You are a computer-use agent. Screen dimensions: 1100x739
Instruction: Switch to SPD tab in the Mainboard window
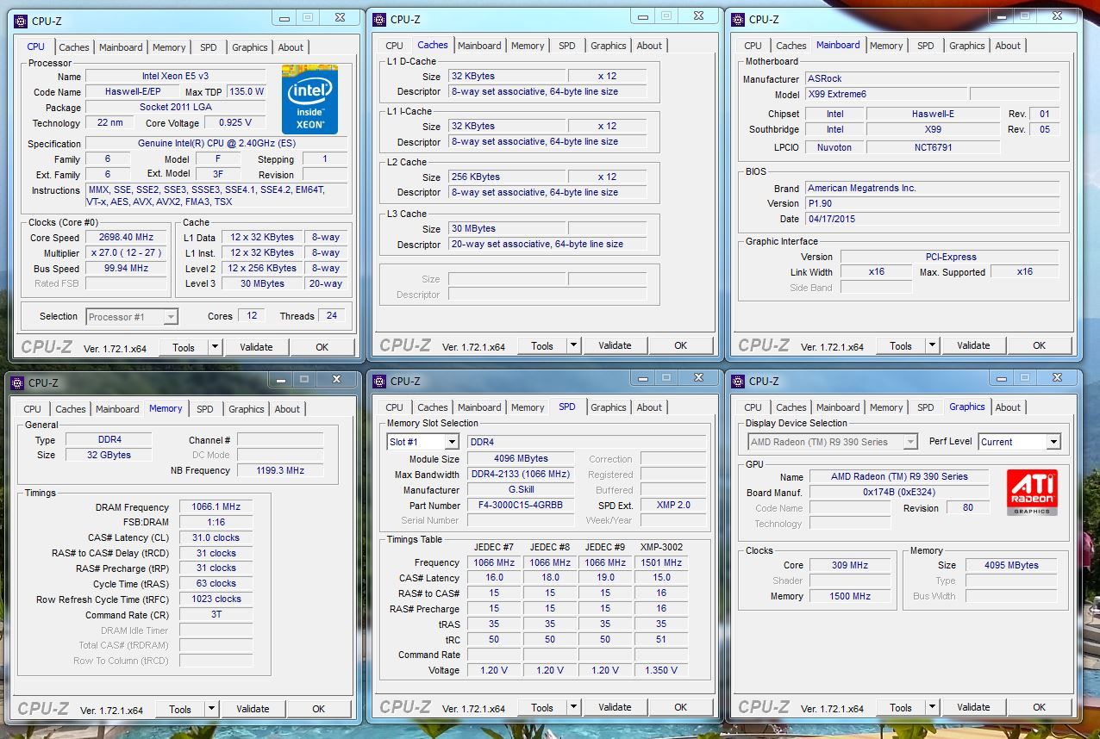click(x=926, y=46)
